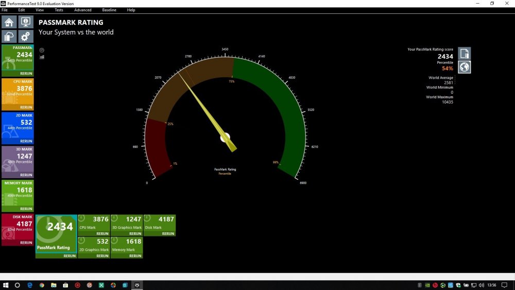Viewport: 515px width, 290px height.
Task: Select the 3D Mark 1247 sidebar tile
Action: point(18,159)
